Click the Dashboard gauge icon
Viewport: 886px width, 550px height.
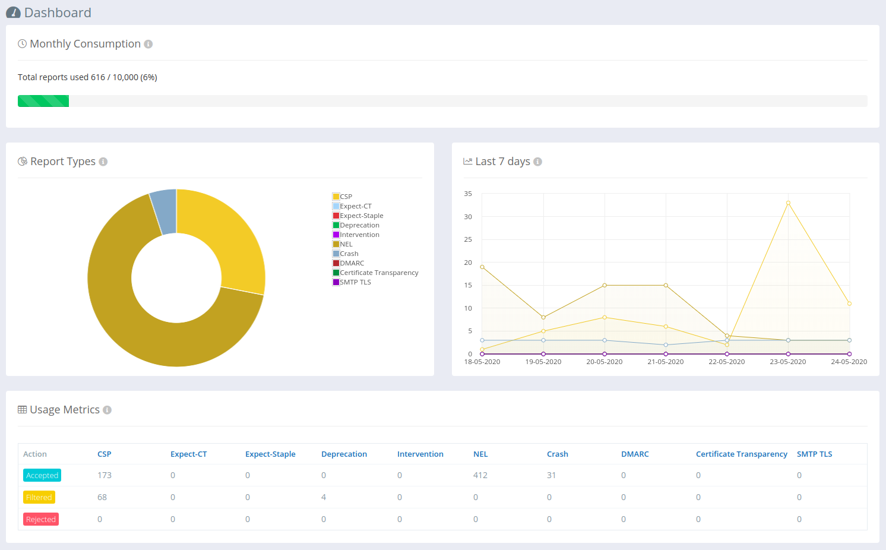[13, 12]
